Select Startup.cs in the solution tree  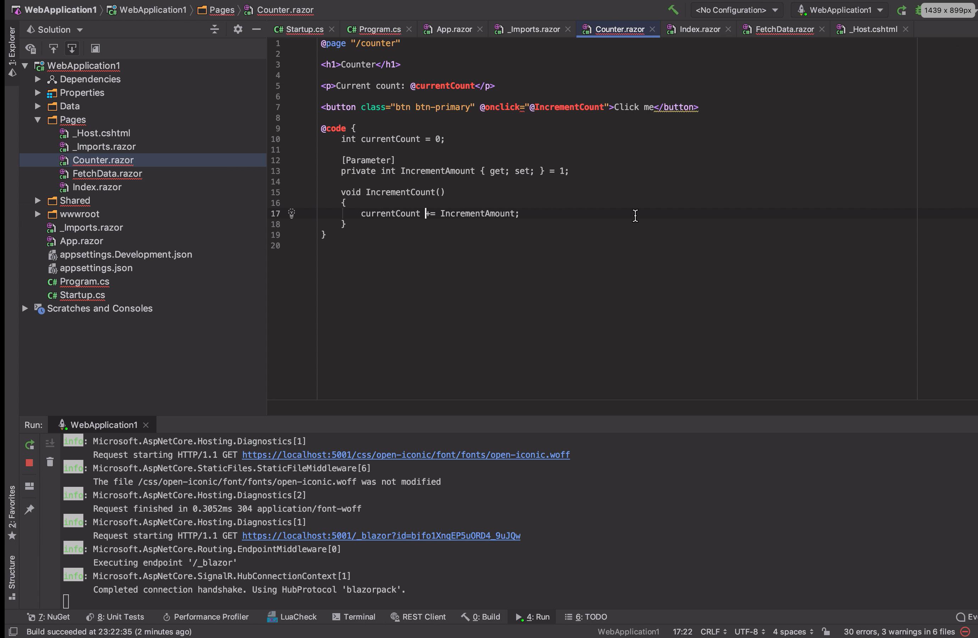tap(82, 295)
